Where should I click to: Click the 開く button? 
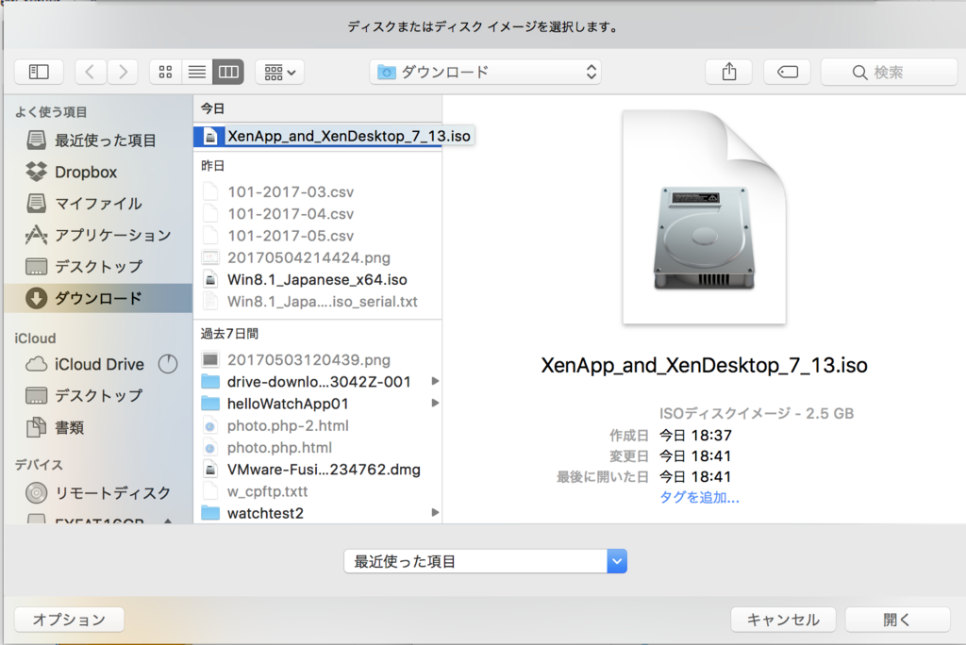pyautogui.click(x=897, y=620)
